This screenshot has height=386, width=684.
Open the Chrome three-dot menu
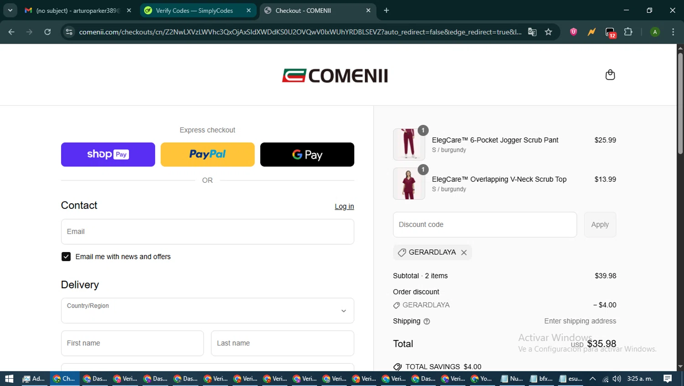tap(673, 32)
